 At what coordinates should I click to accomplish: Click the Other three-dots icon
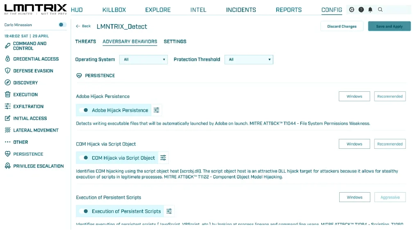click(x=8, y=142)
